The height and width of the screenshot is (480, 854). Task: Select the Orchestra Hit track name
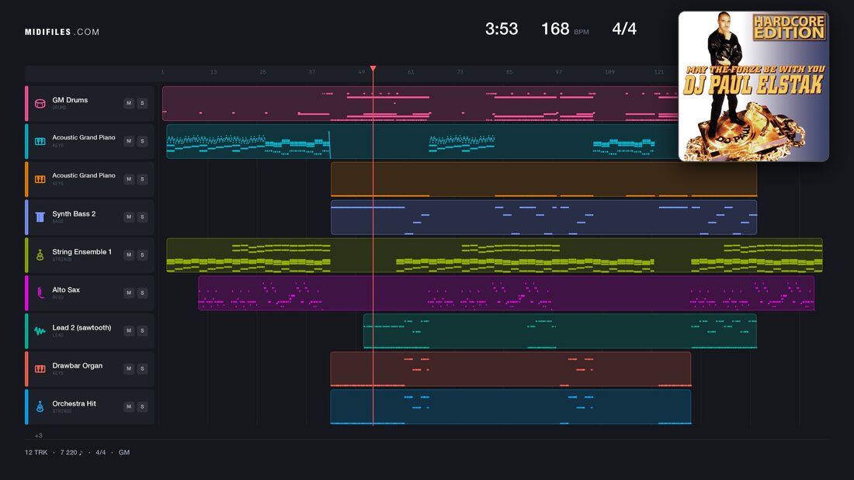point(74,404)
